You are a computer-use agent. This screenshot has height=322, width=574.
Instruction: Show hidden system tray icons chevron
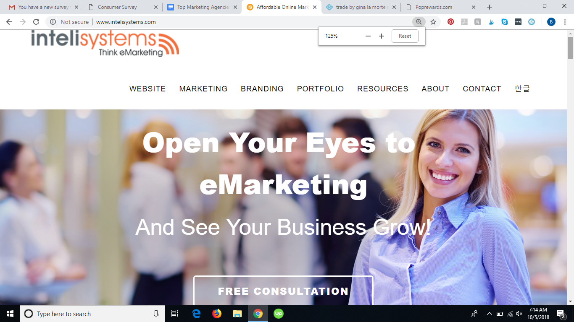point(489,314)
